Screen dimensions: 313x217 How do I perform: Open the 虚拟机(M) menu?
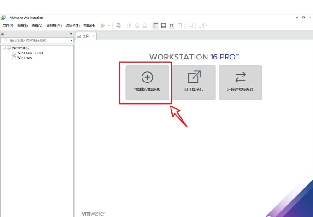[x=54, y=26]
